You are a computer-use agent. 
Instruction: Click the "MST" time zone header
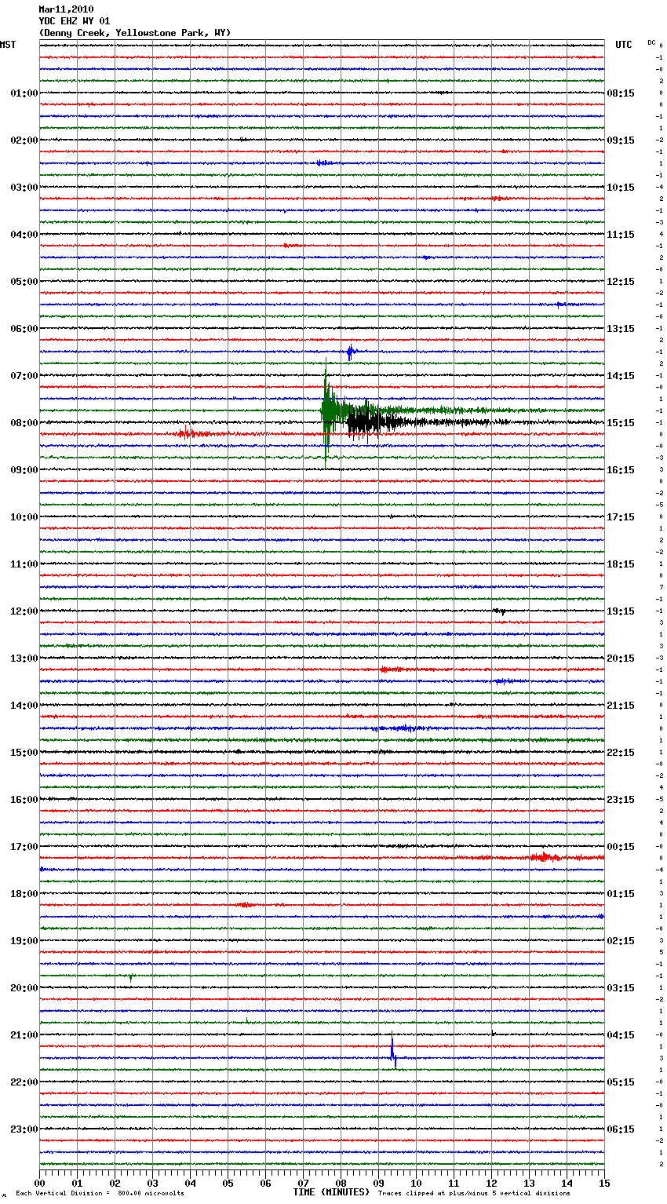click(x=8, y=45)
